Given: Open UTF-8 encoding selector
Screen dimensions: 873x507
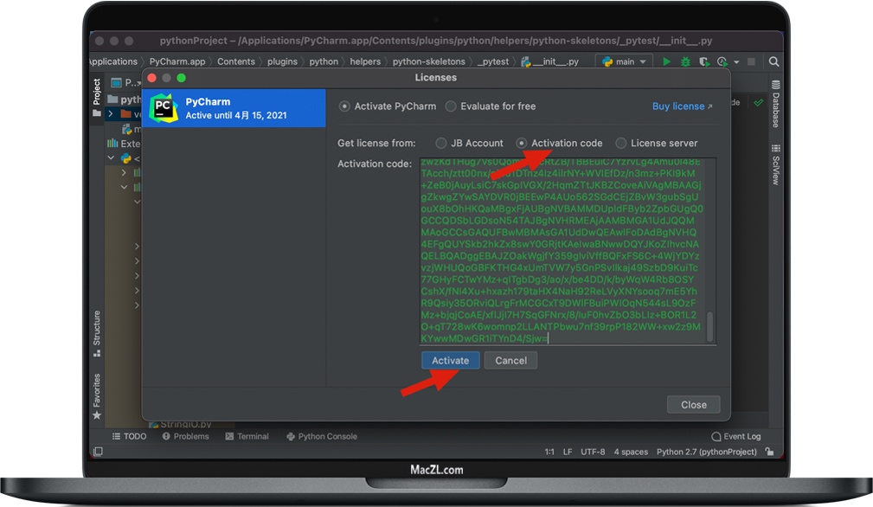Looking at the screenshot, I should (593, 452).
